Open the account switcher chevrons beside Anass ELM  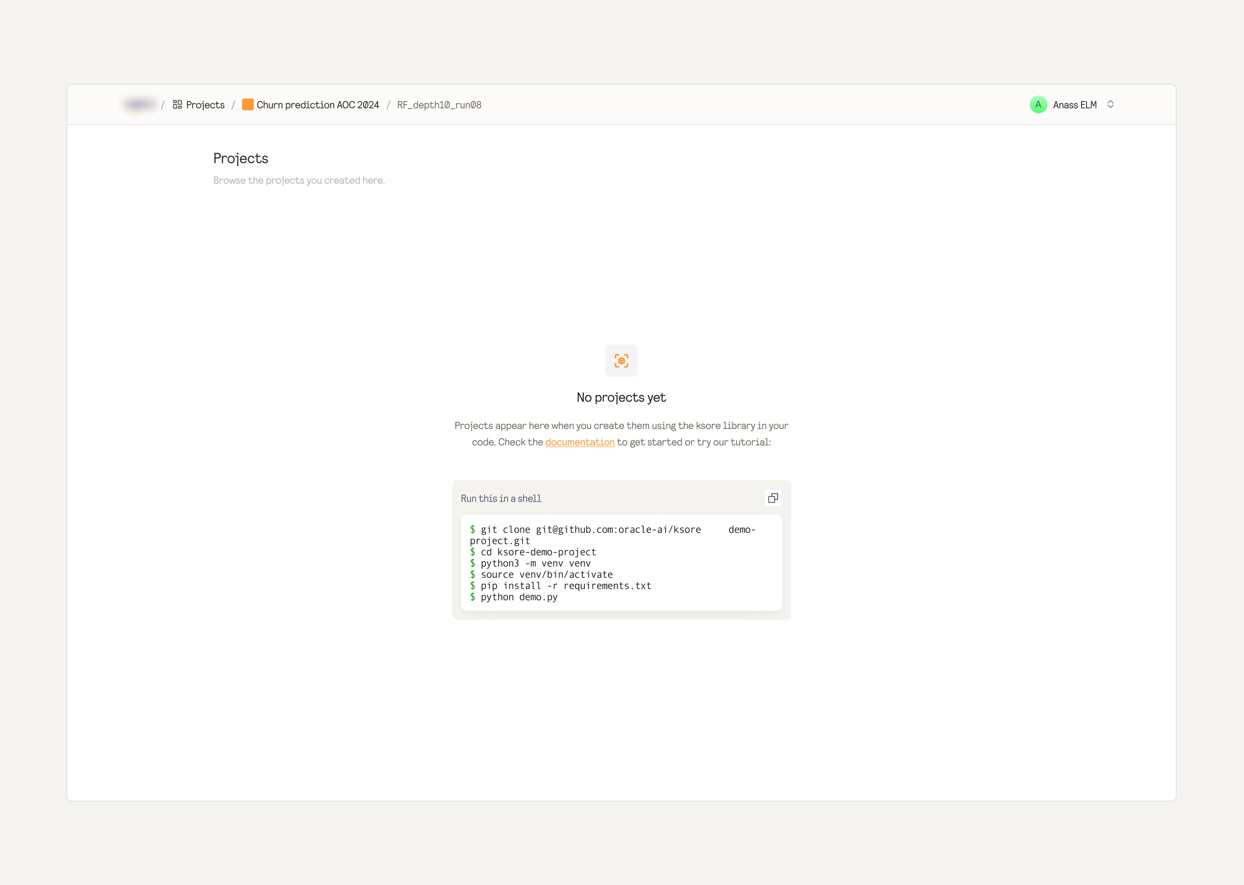coord(1110,104)
